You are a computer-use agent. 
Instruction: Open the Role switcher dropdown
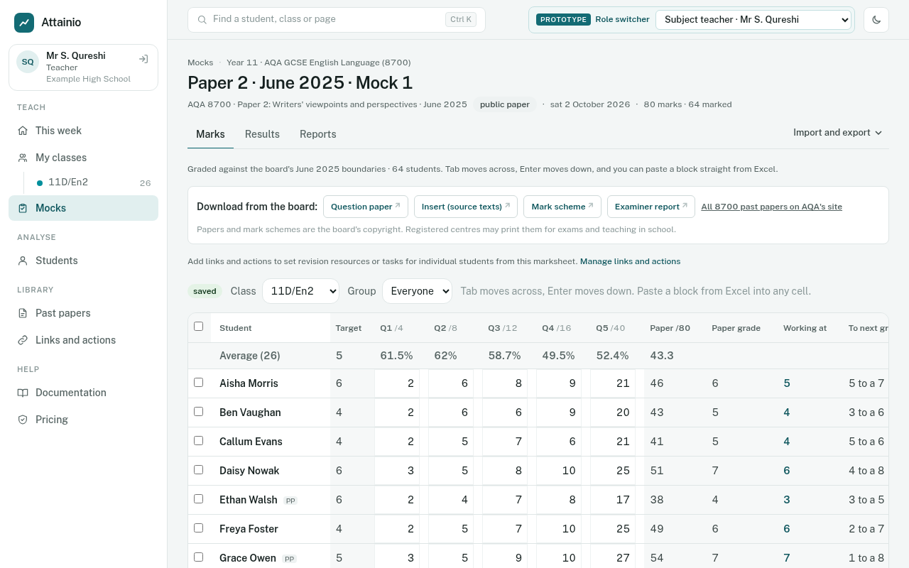click(x=753, y=20)
